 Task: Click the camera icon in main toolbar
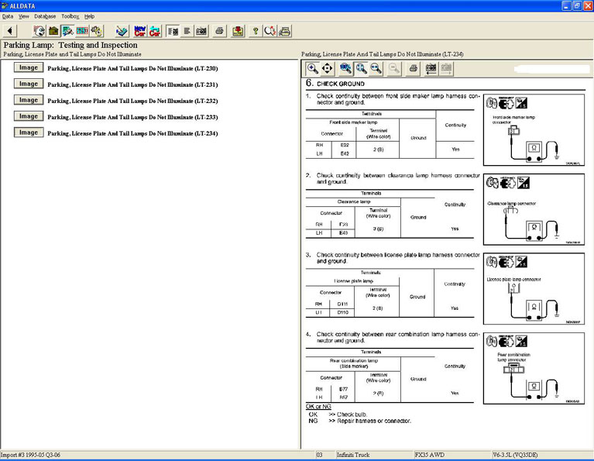(201, 31)
